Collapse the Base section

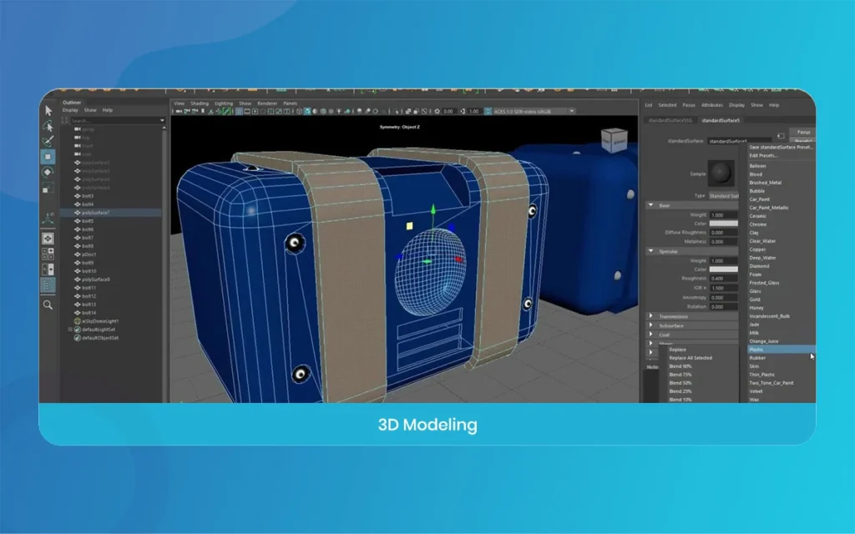pyautogui.click(x=650, y=205)
